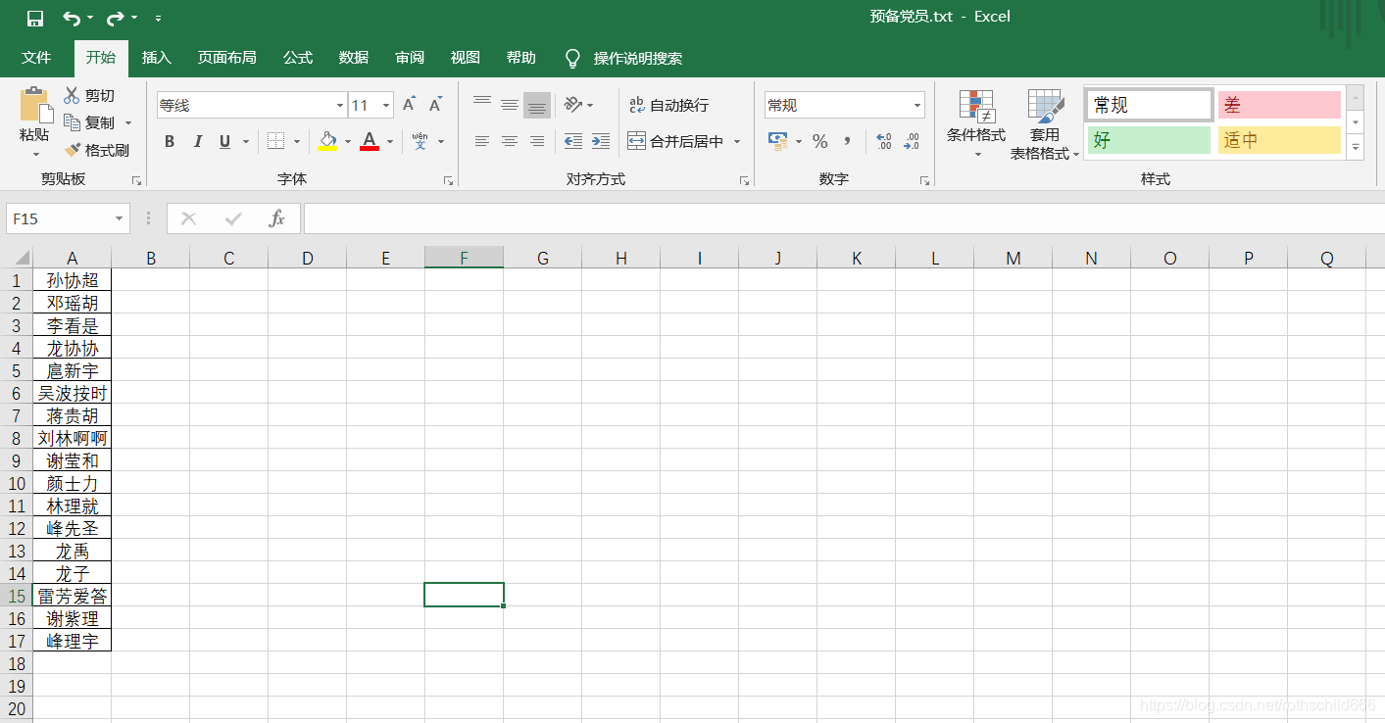
Task: Open the Merge and Center dropdown arrow
Action: (x=737, y=141)
